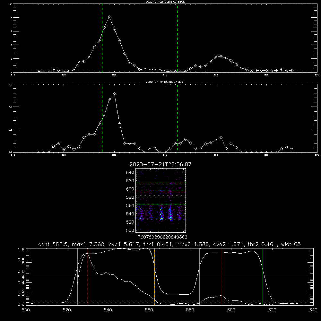Viewport: 321px width, 321px height.
Task: Click the '640' label on spectral image y-axis
Action: [130, 173]
